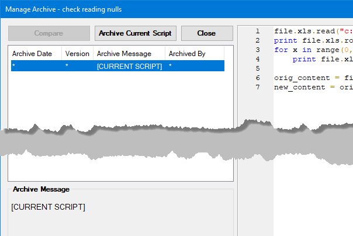Screen dimensions: 353x236
Task: Click the Archived By column header
Action: click(187, 54)
